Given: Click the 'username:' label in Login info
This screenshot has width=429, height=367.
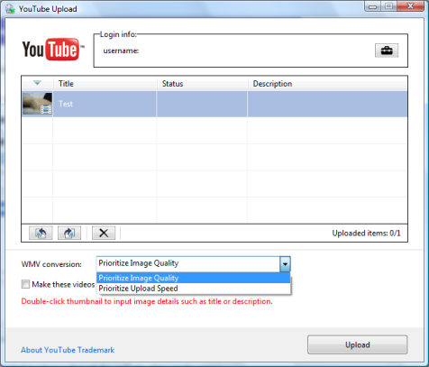Looking at the screenshot, I should tap(121, 50).
